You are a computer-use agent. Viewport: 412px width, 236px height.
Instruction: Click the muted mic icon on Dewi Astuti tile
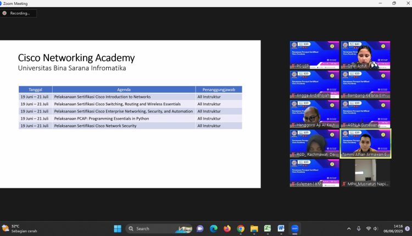(344, 66)
